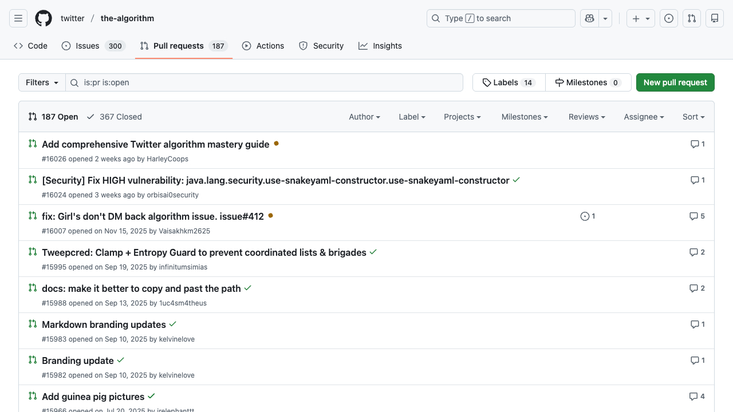
Task: Click the GitHub logo home icon
Action: pyautogui.click(x=44, y=18)
